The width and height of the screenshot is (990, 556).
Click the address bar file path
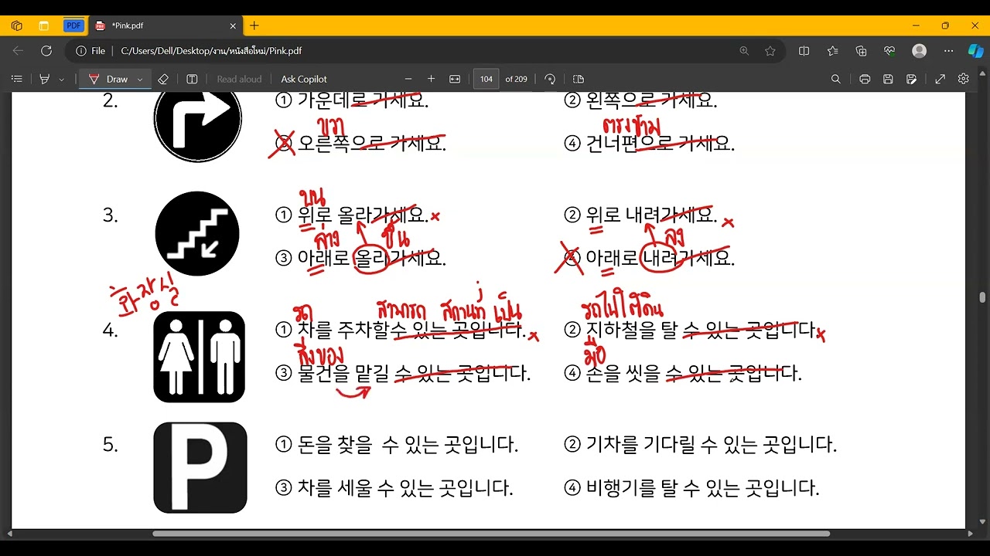point(211,51)
